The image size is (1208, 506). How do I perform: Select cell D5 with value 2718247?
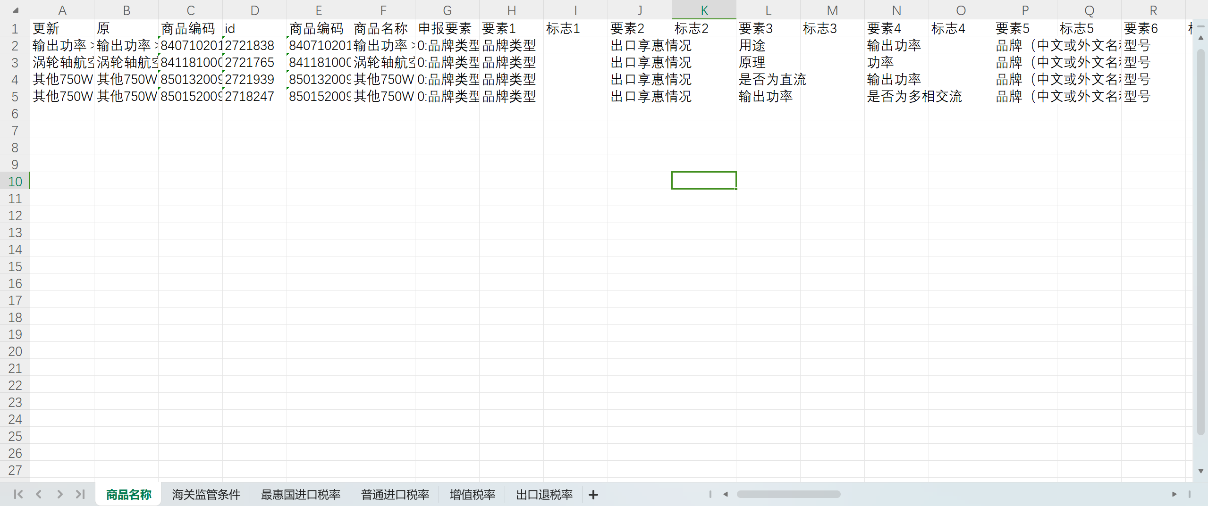pyautogui.click(x=254, y=96)
